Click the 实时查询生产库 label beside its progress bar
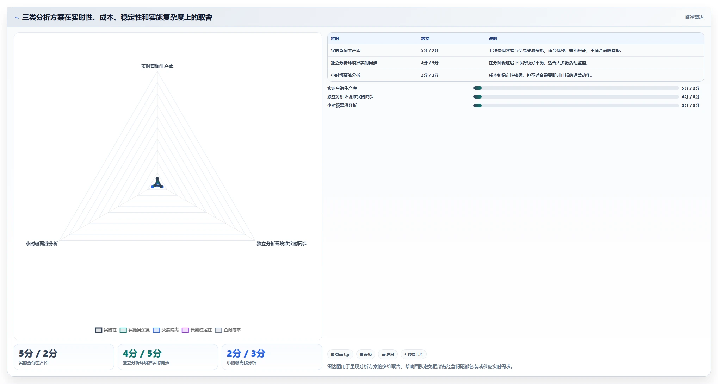 coord(342,88)
